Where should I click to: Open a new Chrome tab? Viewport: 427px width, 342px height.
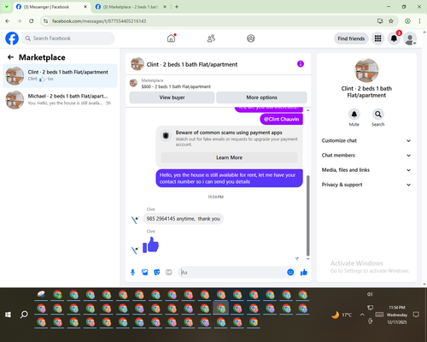177,7
